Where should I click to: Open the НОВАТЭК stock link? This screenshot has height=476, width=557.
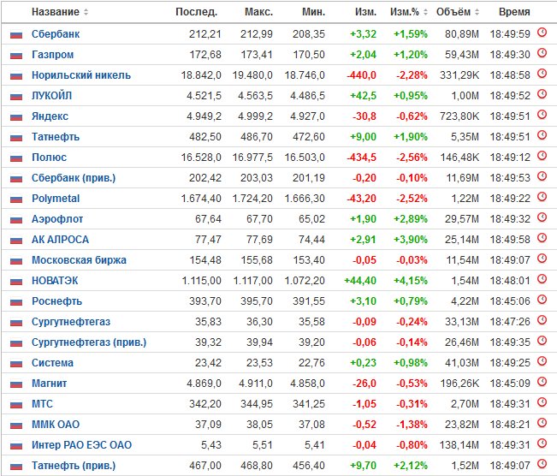[55, 281]
